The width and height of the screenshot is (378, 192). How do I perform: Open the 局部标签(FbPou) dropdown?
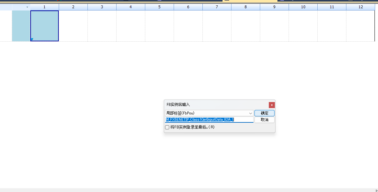pyautogui.click(x=209, y=113)
